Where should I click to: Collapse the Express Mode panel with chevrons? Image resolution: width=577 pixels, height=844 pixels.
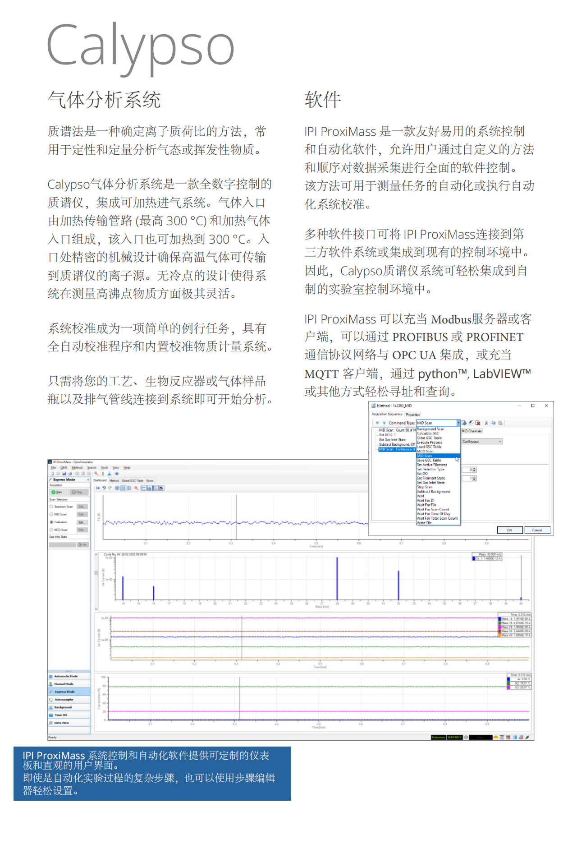pyautogui.click(x=88, y=480)
